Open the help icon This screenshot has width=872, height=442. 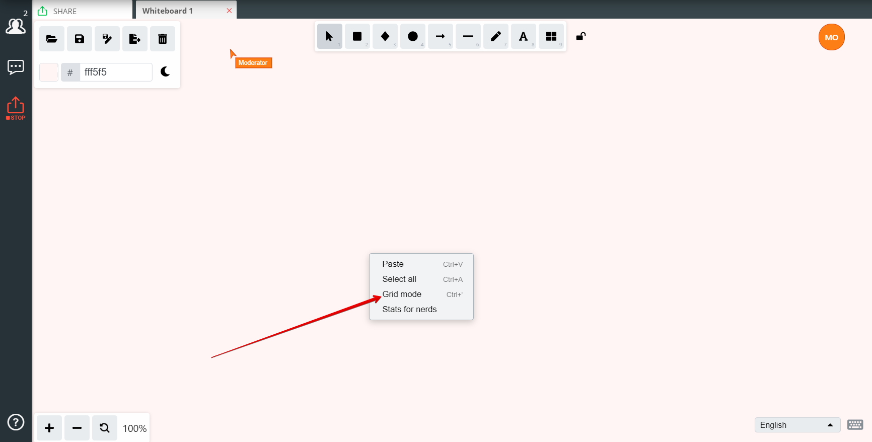16,422
